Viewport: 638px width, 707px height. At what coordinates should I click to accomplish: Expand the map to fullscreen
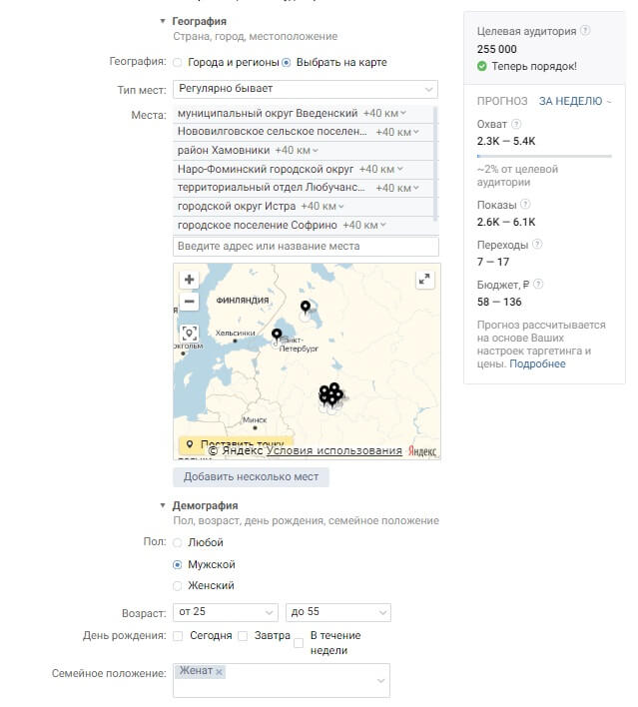coord(424,280)
